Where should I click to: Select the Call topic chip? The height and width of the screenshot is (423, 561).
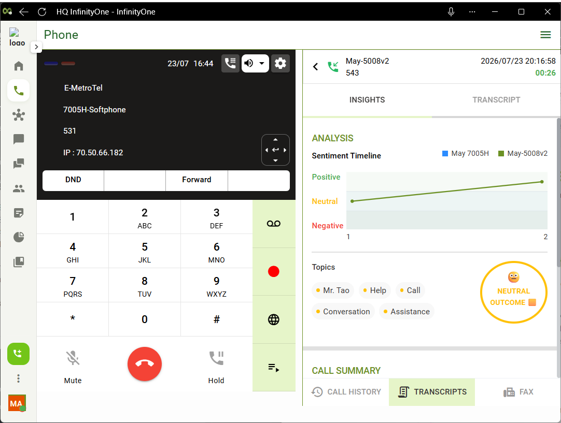410,290
